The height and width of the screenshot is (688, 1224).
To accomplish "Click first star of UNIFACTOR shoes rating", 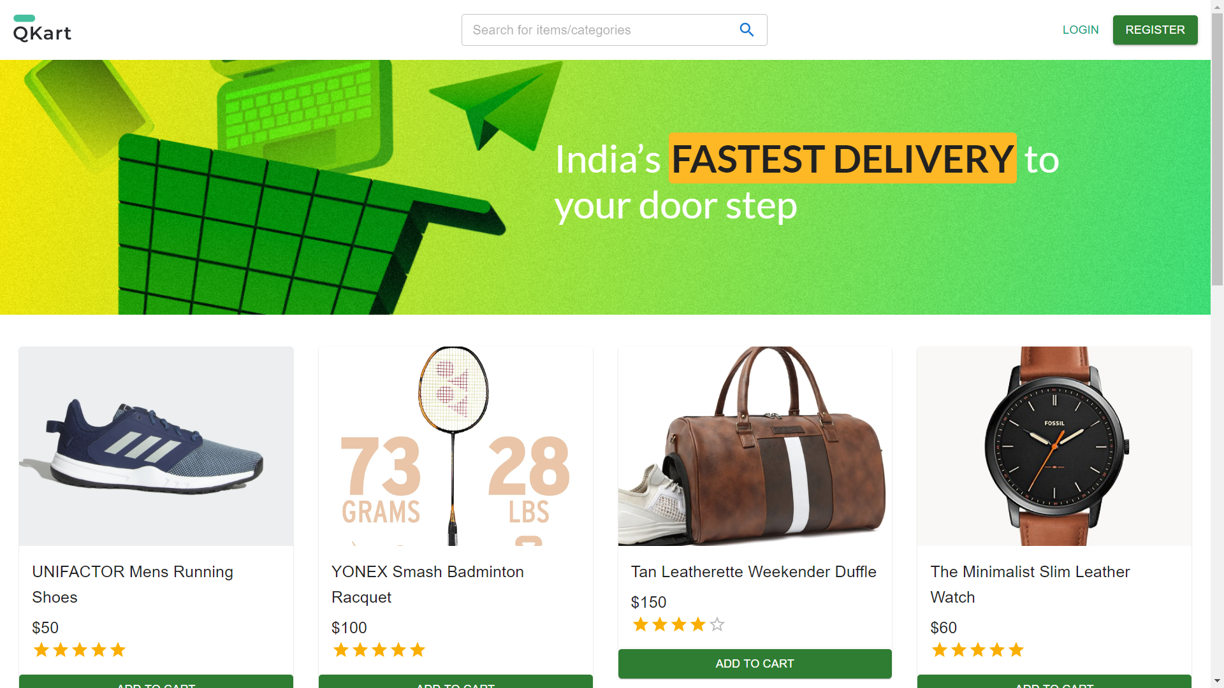I will (41, 650).
